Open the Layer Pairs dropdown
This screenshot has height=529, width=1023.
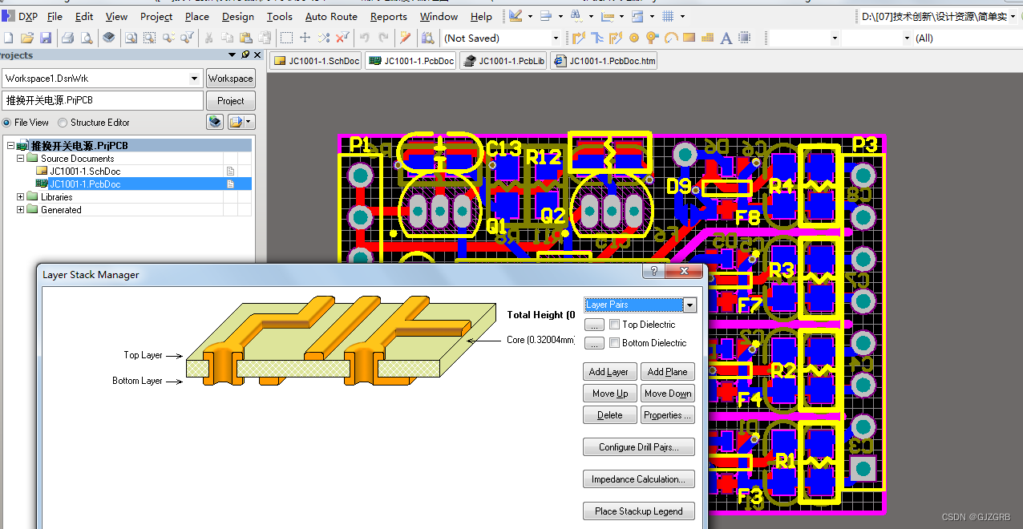click(689, 305)
